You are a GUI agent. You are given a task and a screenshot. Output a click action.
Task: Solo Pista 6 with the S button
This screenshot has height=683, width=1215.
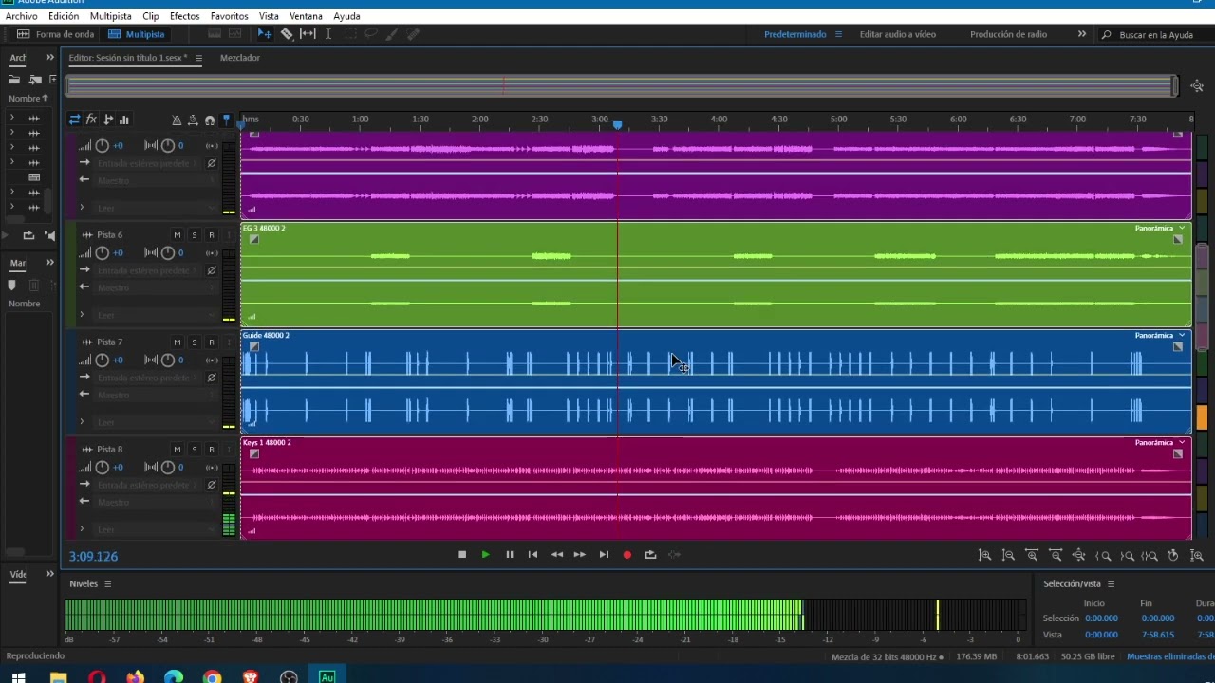[x=195, y=235]
